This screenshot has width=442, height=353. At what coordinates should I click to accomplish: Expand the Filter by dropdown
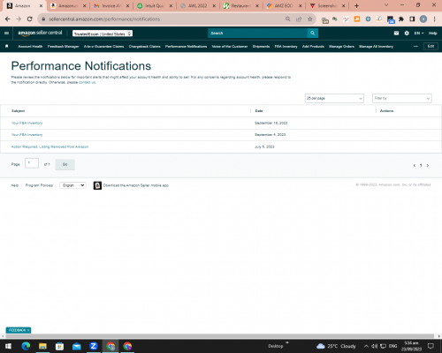point(402,98)
